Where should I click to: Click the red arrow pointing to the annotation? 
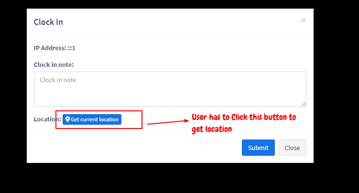click(x=168, y=122)
